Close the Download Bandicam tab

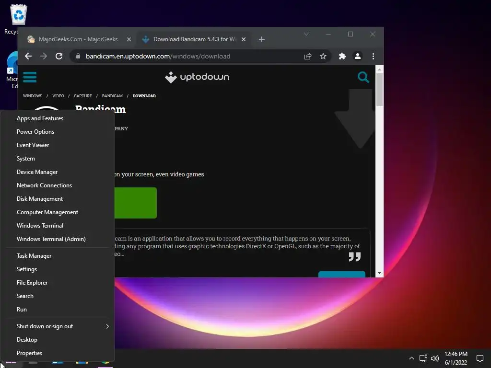244,39
